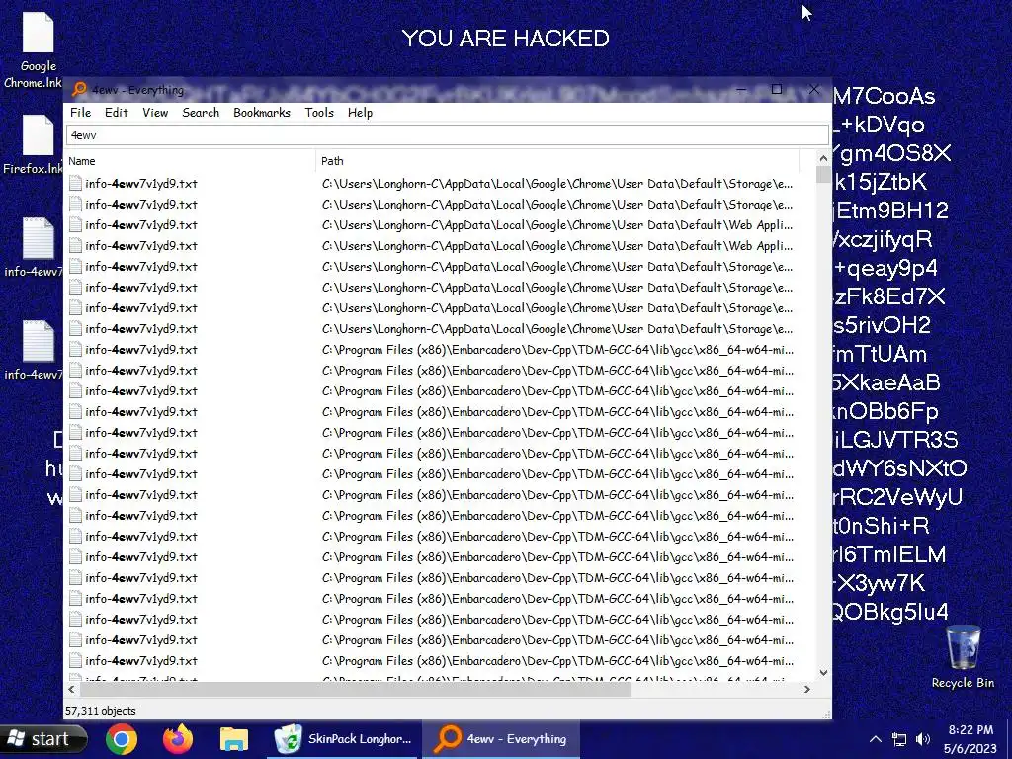
Task: Select first row with Web Appli... path
Action: (431, 224)
